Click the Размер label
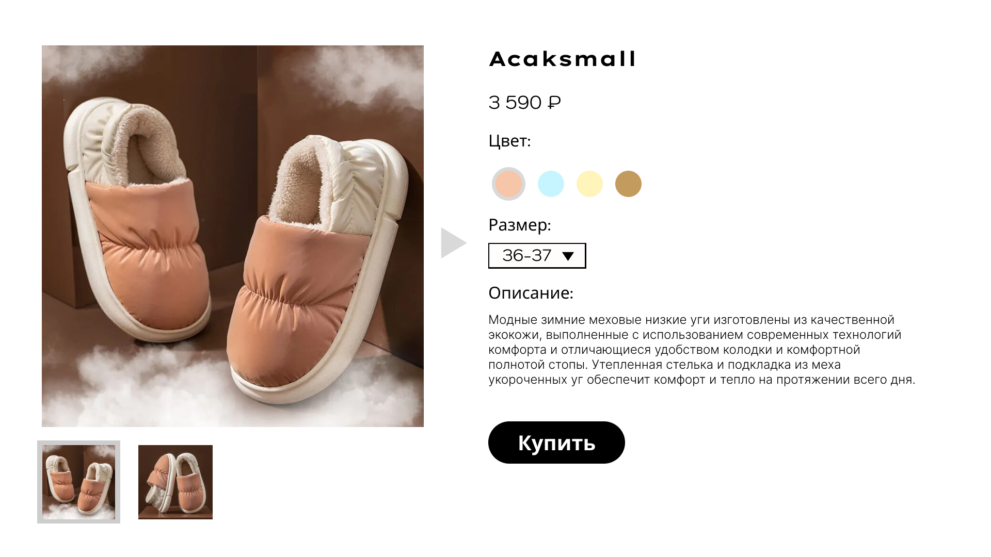 520,225
